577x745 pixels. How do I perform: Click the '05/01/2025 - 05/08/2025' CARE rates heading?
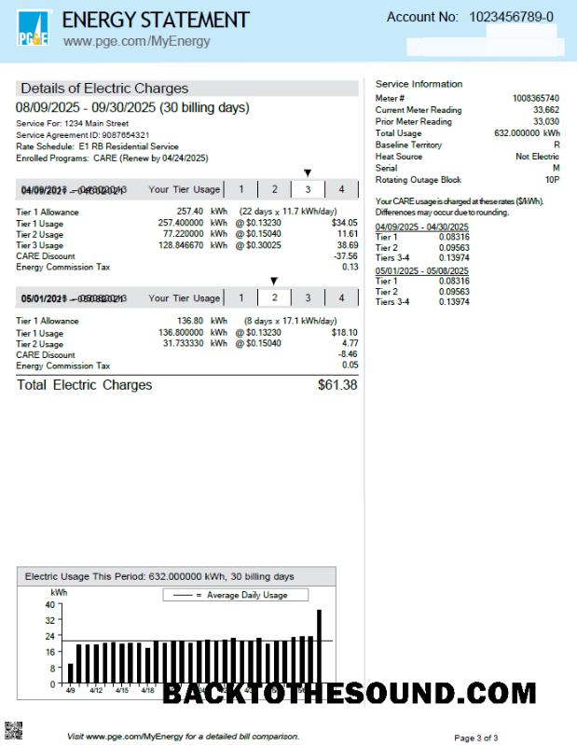421,270
